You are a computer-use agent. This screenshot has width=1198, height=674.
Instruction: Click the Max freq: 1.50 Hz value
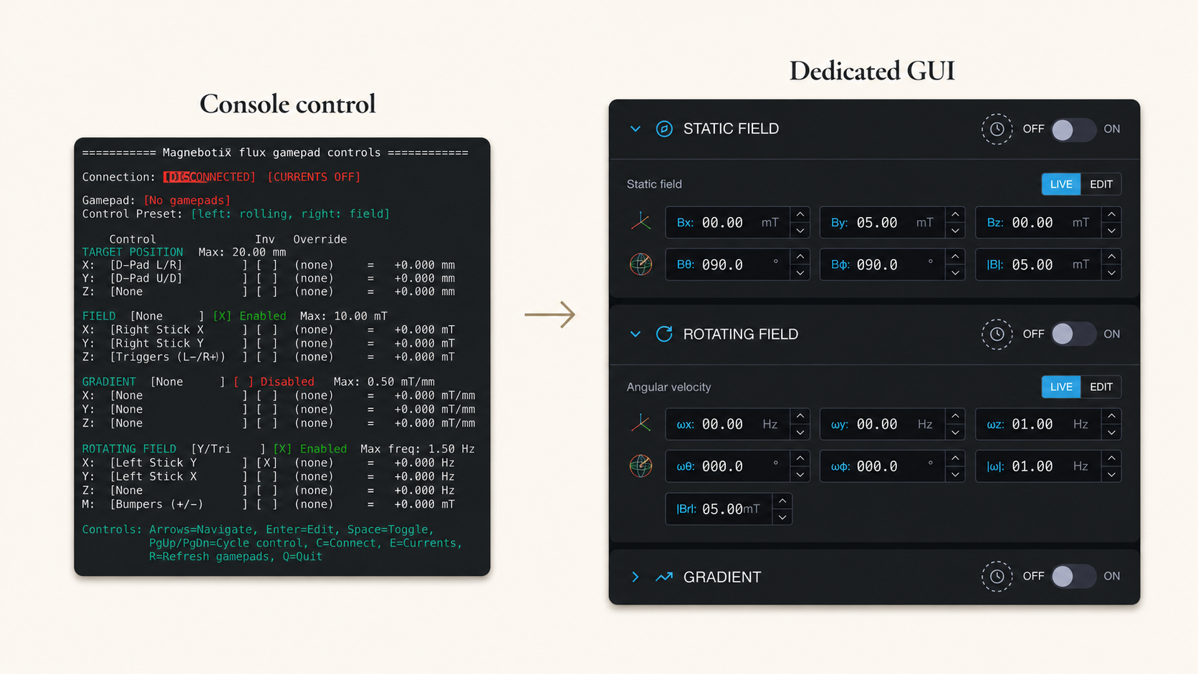tap(418, 449)
